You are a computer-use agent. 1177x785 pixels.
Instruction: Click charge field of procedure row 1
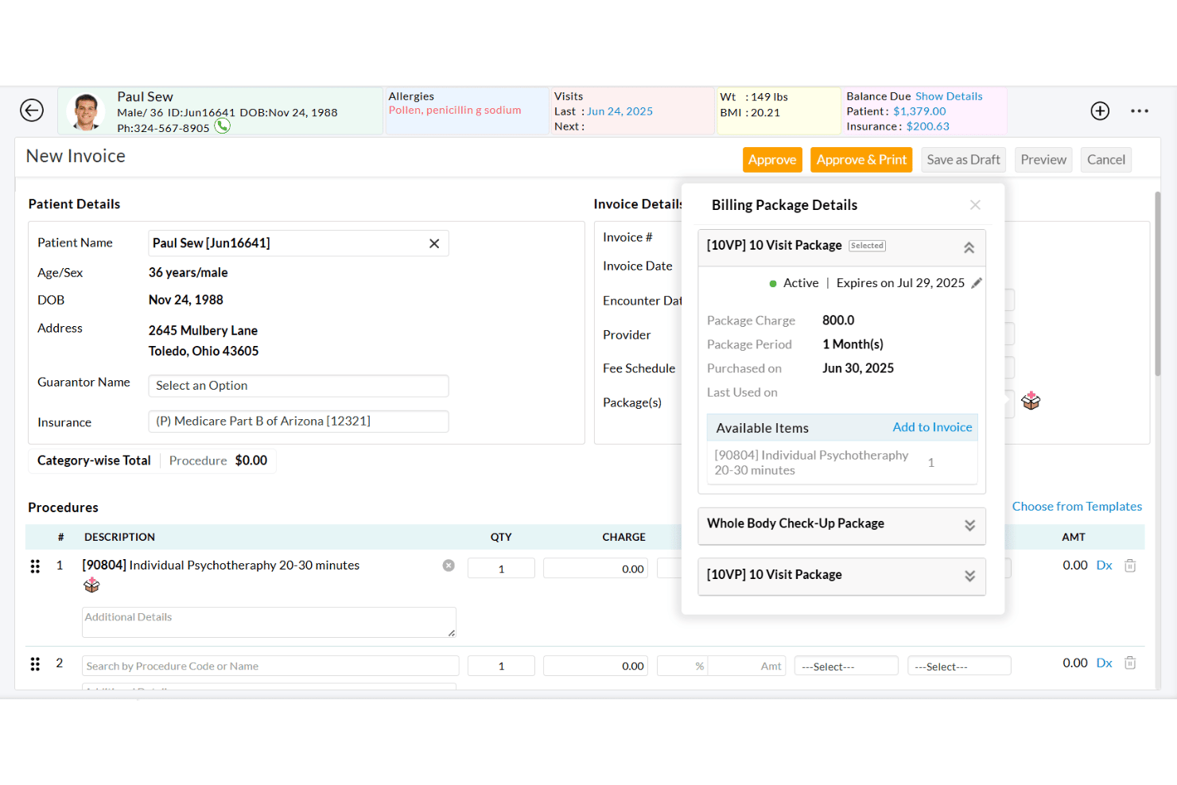(596, 569)
